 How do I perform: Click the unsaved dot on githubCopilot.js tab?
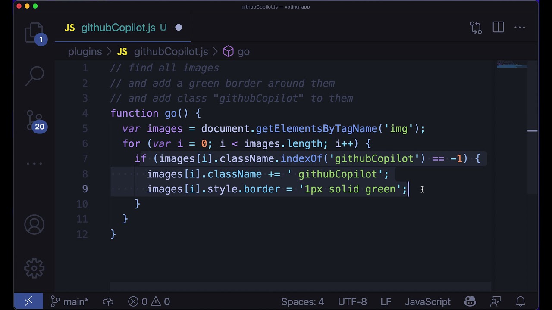[x=179, y=28]
